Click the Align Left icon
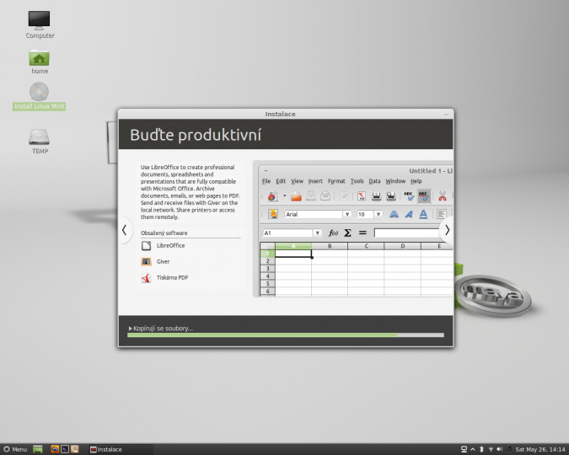 point(442,214)
